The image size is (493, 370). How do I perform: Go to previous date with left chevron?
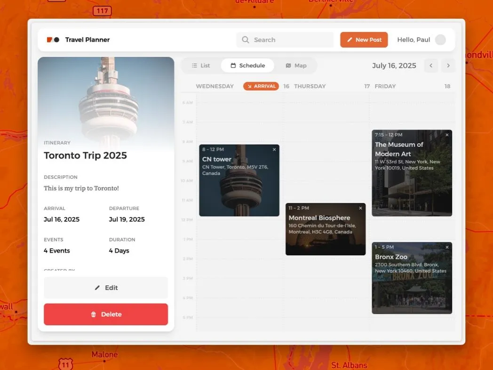click(x=431, y=65)
